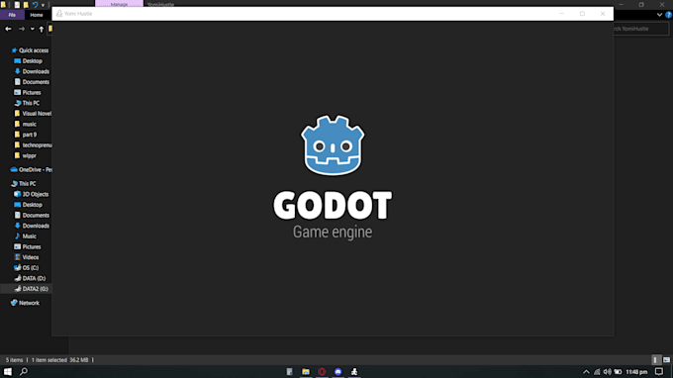Open Customize Quick Access Toolbar dropdown
The height and width of the screenshot is (378, 673).
[43, 5]
